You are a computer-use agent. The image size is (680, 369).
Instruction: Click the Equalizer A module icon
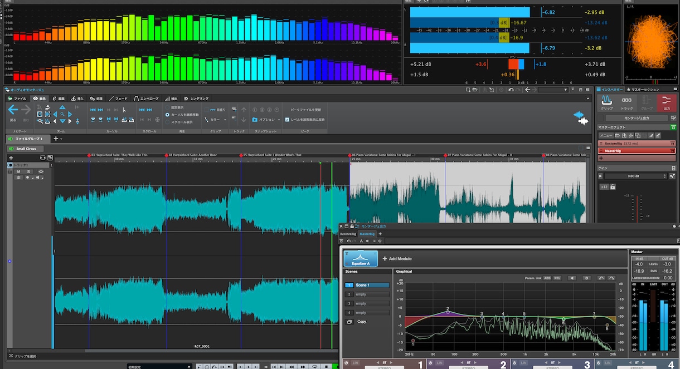click(x=361, y=259)
